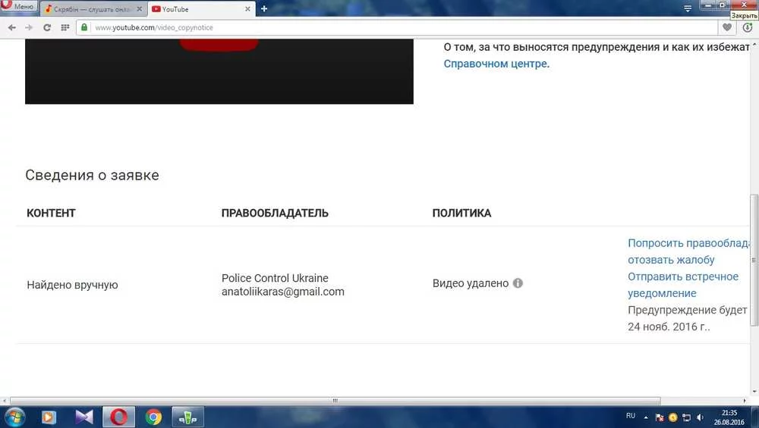The image size is (759, 428).
Task: Click the vertical scrollbar thumb
Action: [x=754, y=260]
